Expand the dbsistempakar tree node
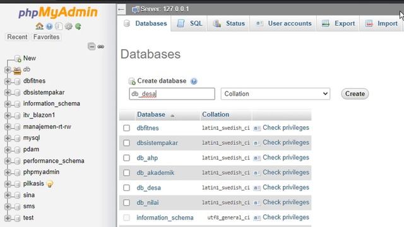404x227 pixels. 8,93
